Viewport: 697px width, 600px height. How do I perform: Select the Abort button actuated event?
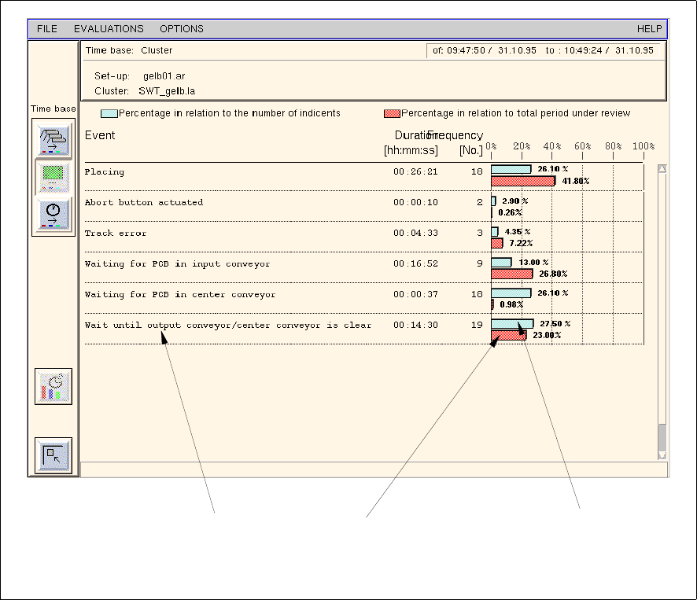tap(144, 203)
